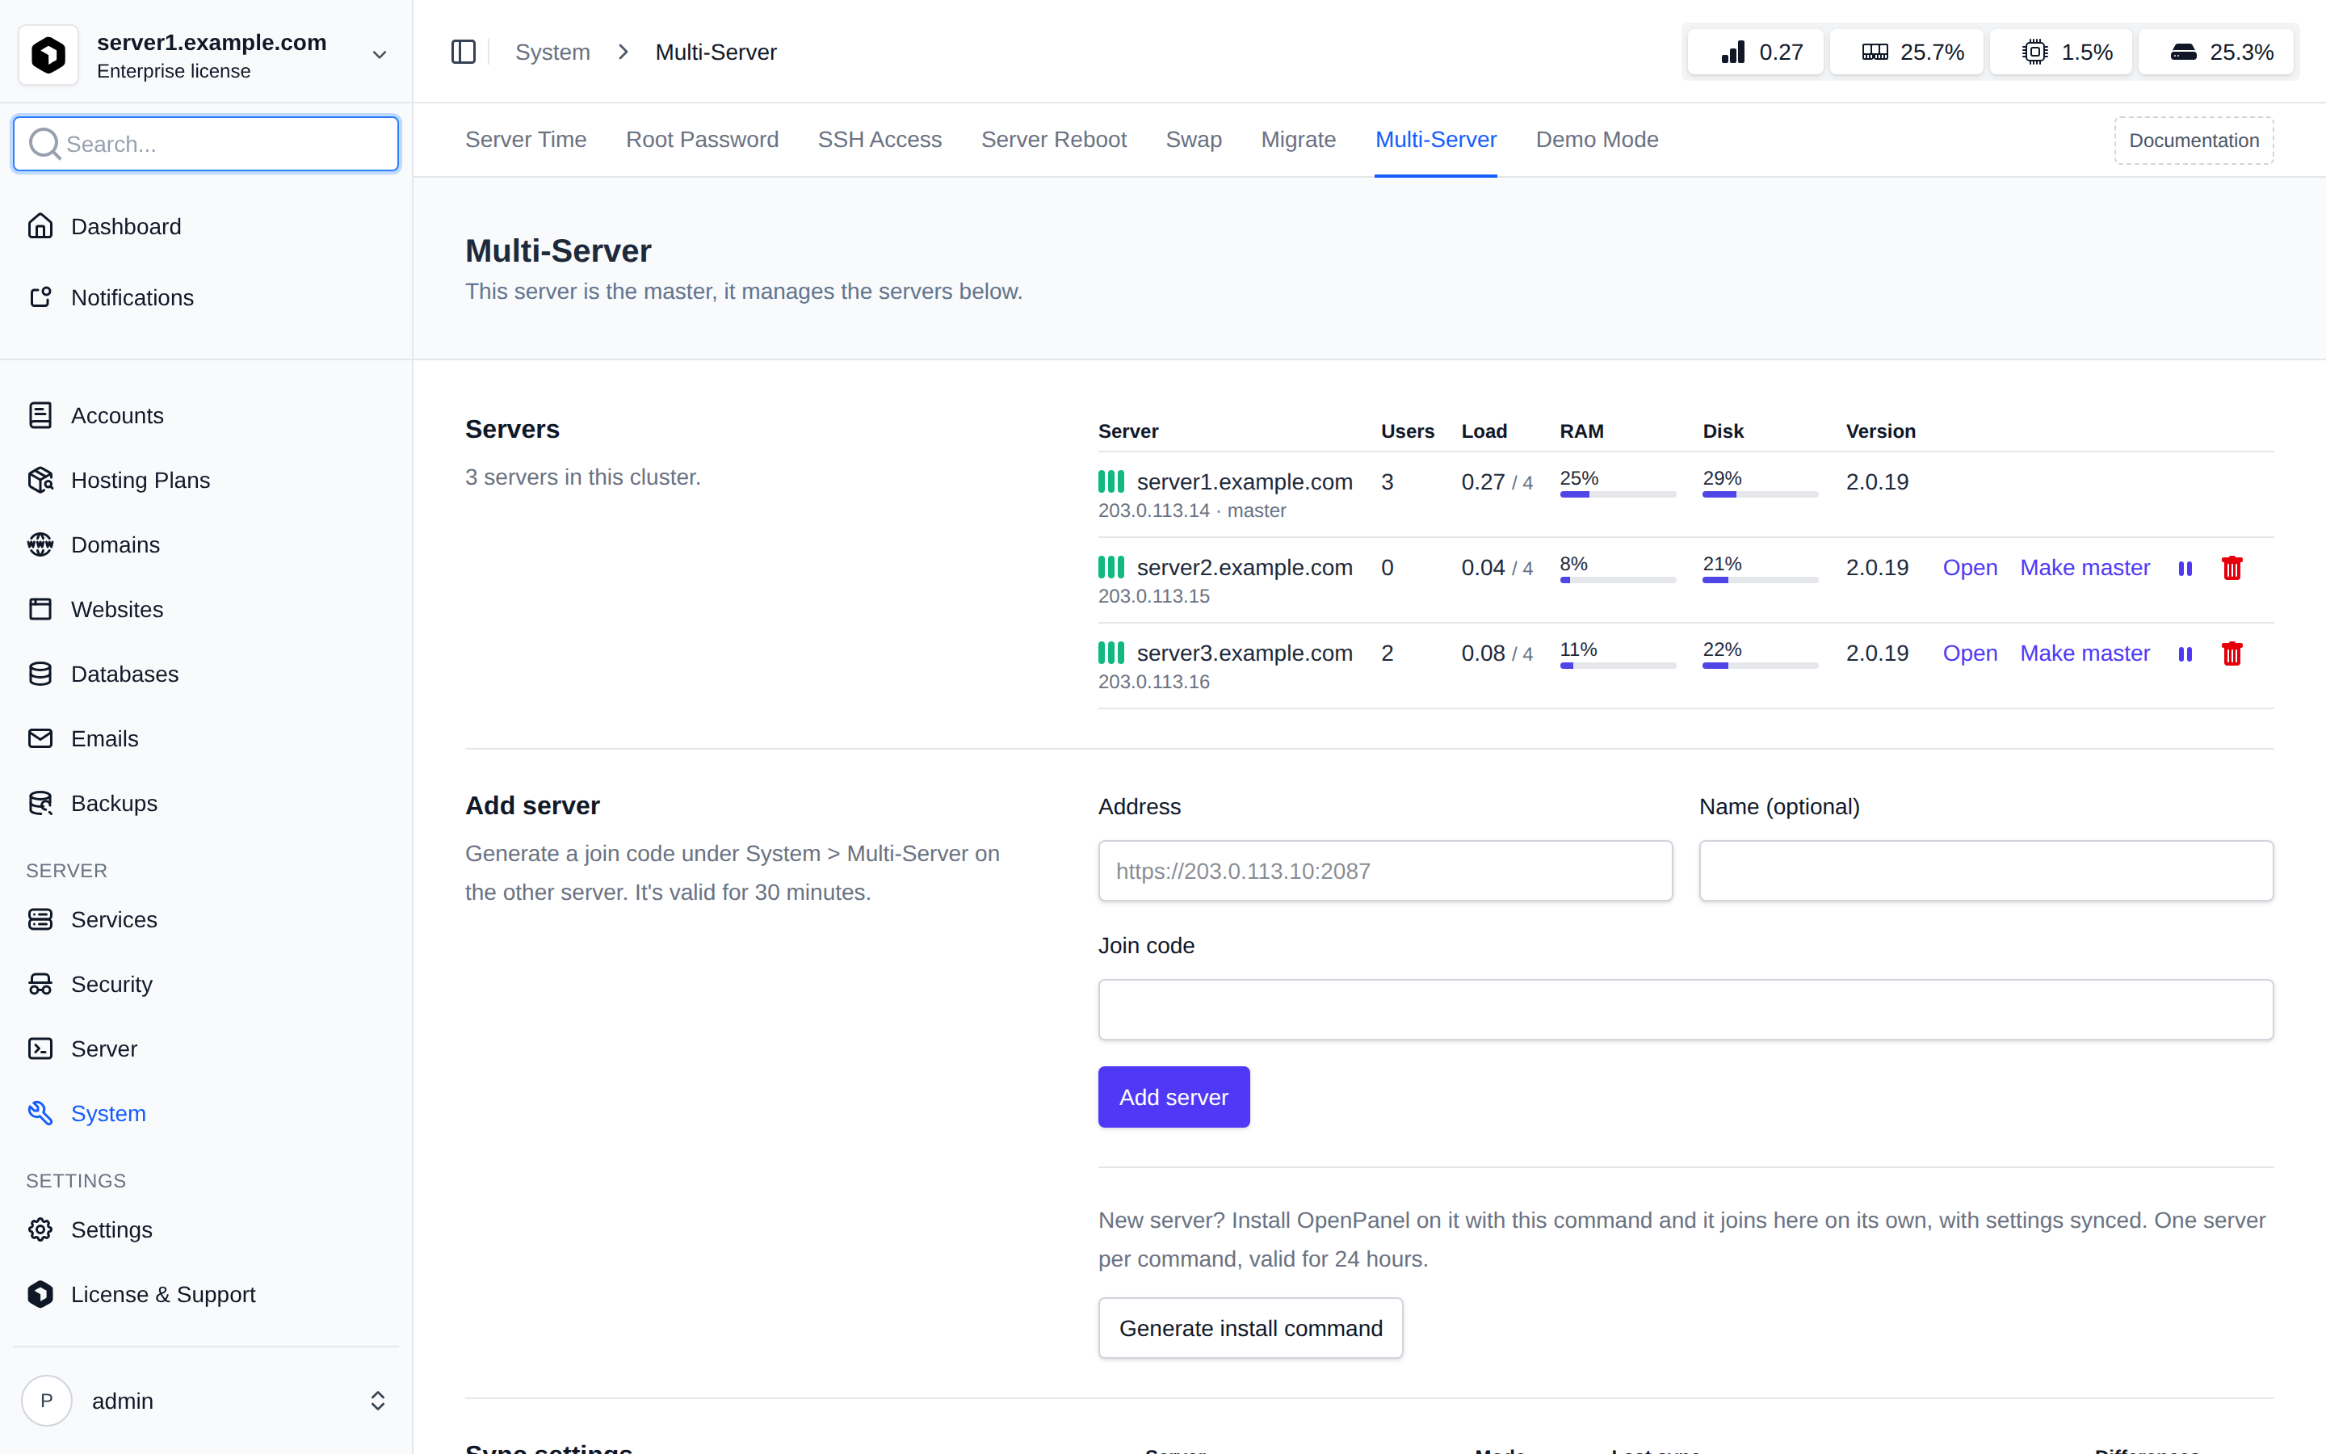The width and height of the screenshot is (2326, 1454).
Task: Pause syncing for server2.example.com
Action: pos(2185,569)
